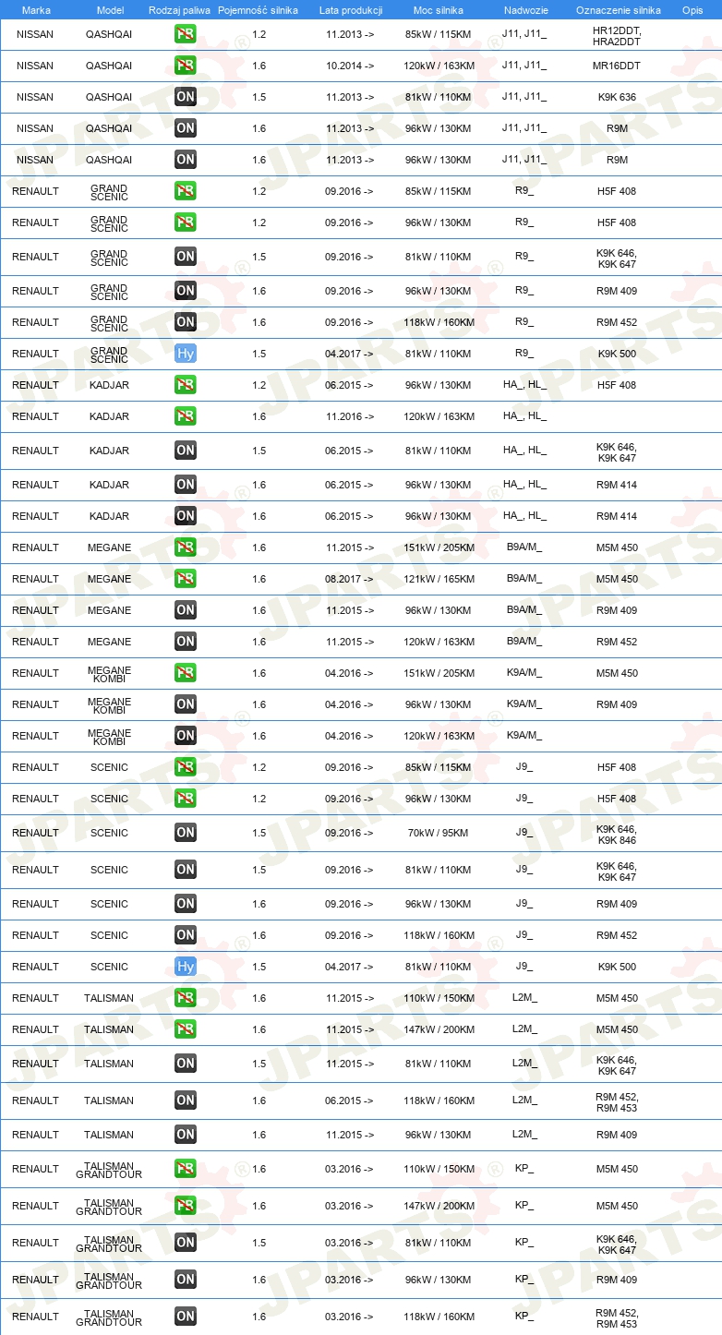
Task: Click diesel ON icon for Kadjar 1.5 row
Action: [186, 451]
